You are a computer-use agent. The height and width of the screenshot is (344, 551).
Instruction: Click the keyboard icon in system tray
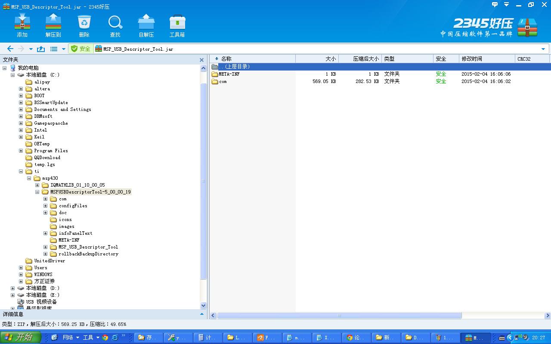pyautogui.click(x=502, y=338)
